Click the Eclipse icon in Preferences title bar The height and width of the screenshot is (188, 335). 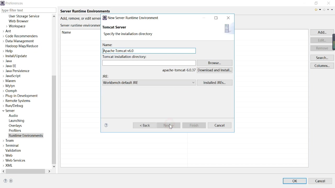[x=2, y=3]
